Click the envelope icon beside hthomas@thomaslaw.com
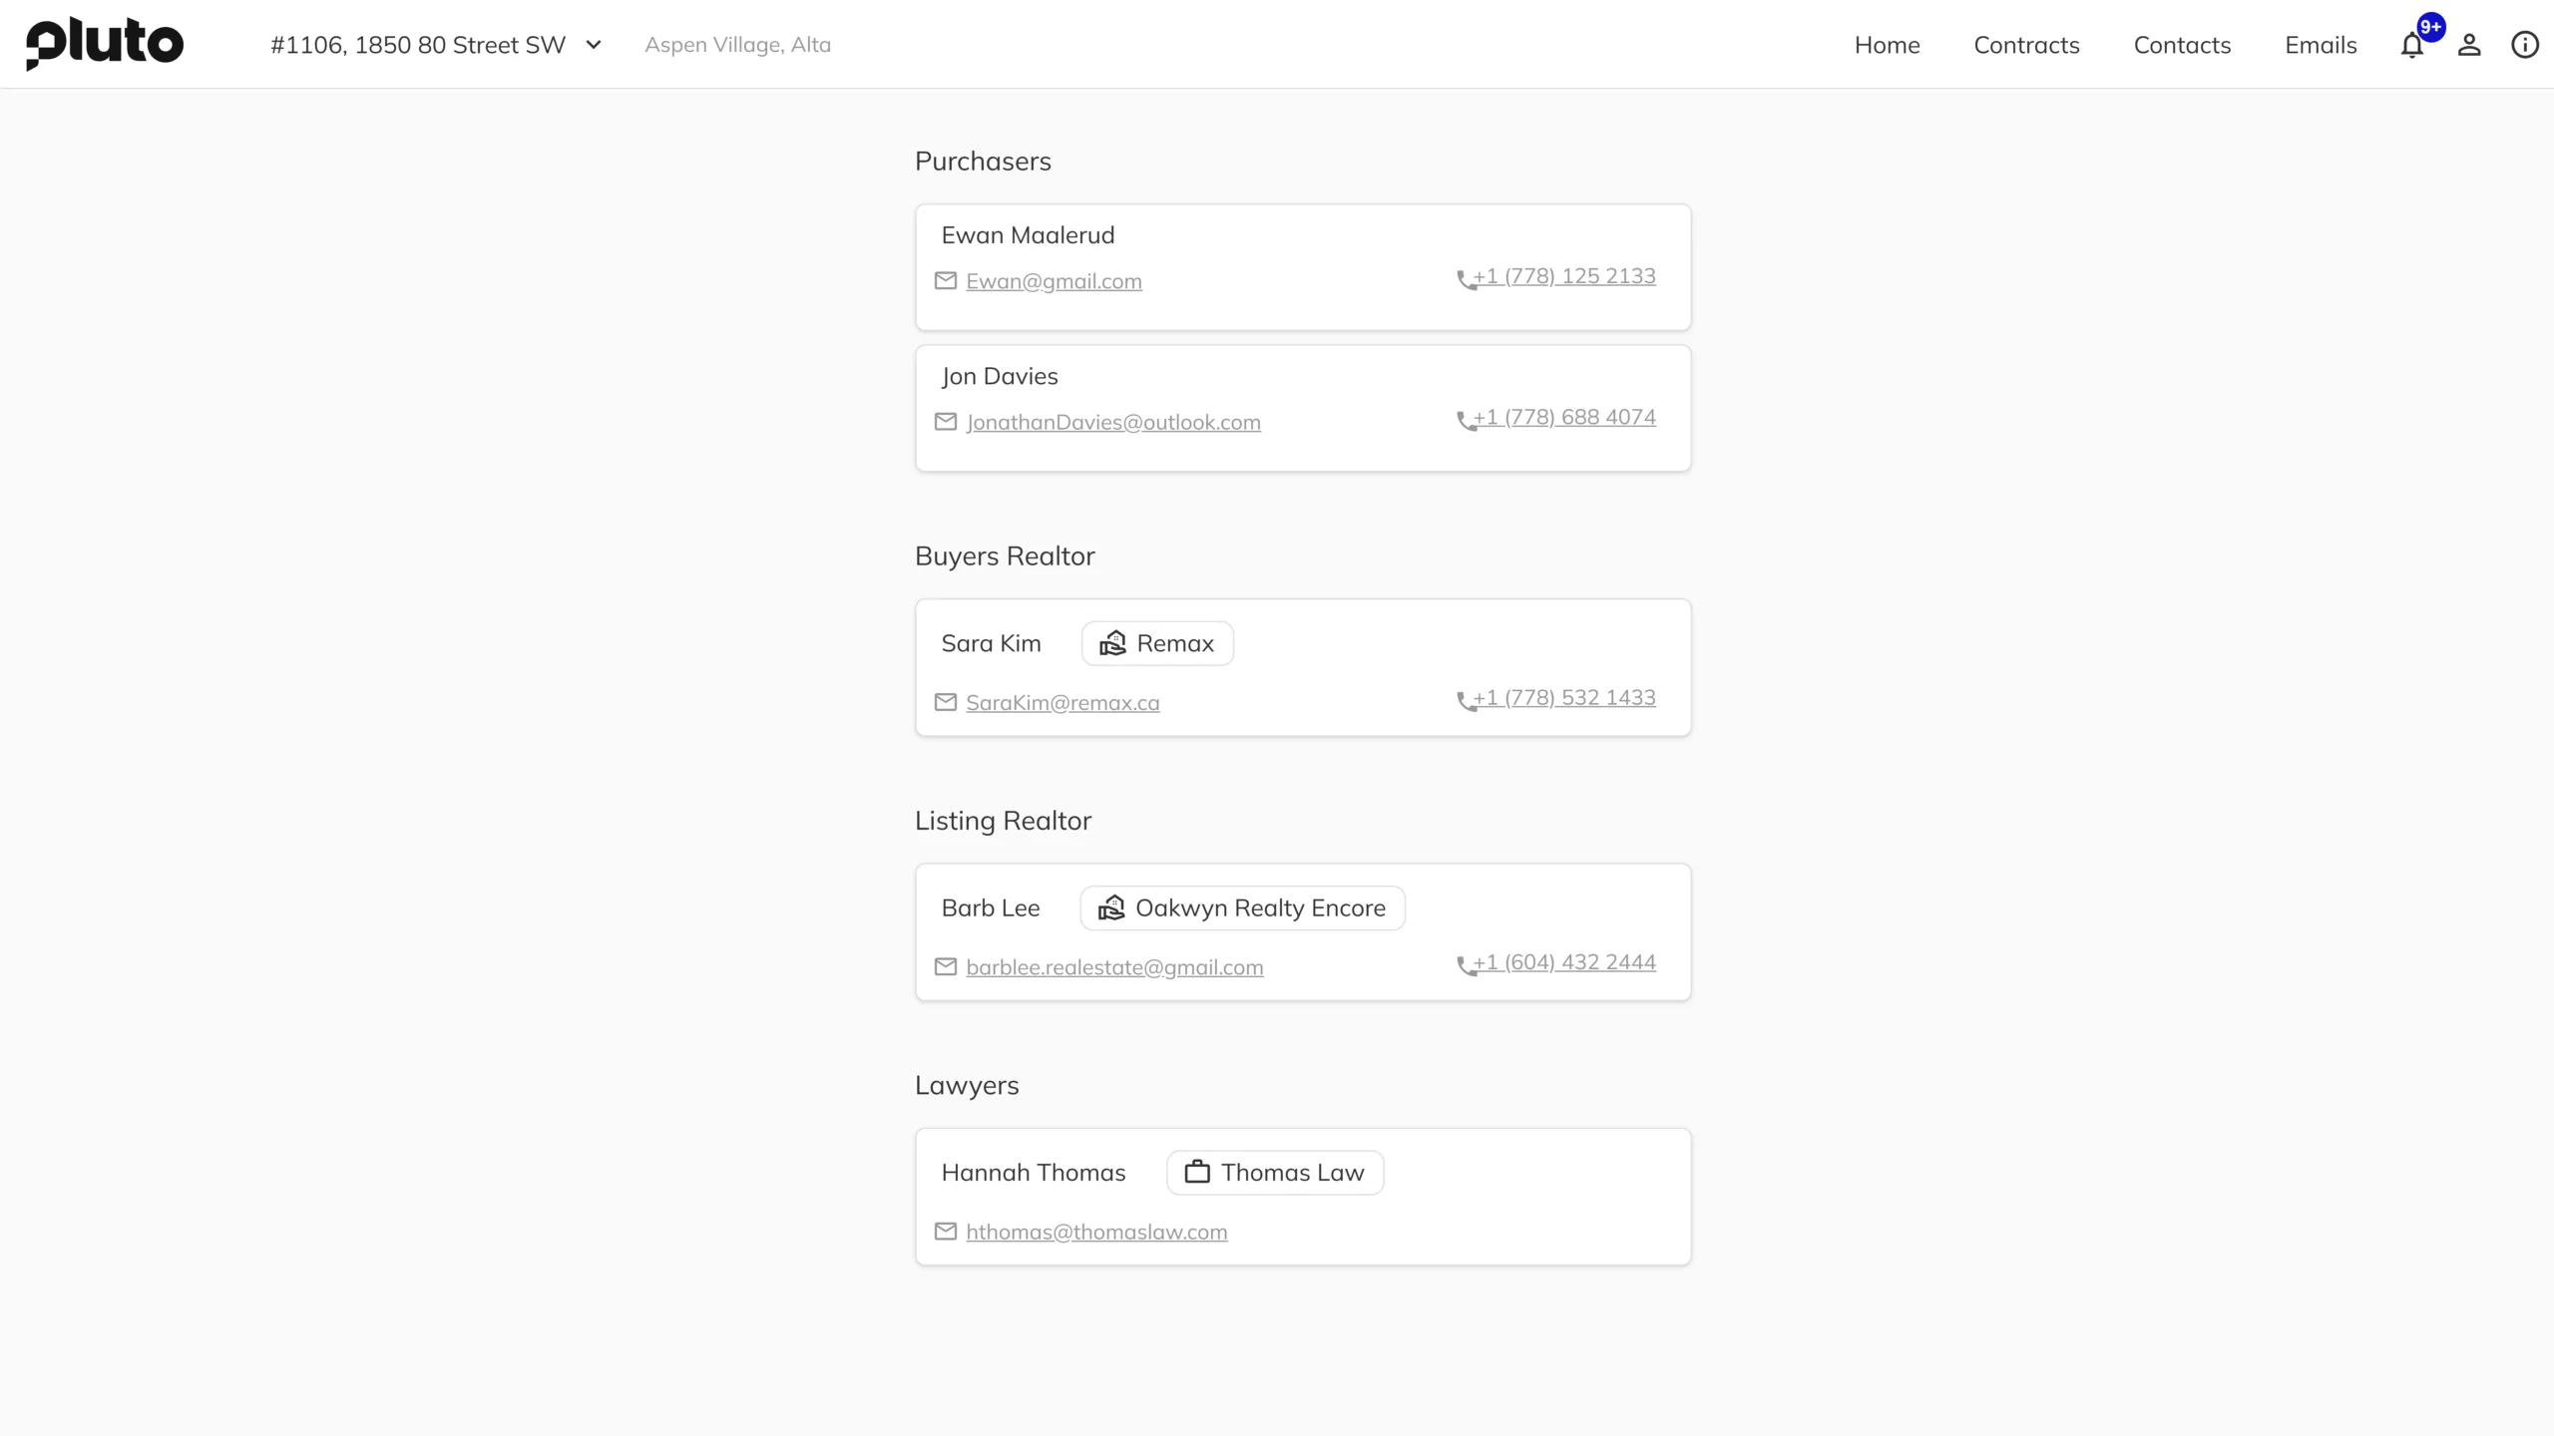Viewport: 2554px width, 1436px height. point(946,1232)
